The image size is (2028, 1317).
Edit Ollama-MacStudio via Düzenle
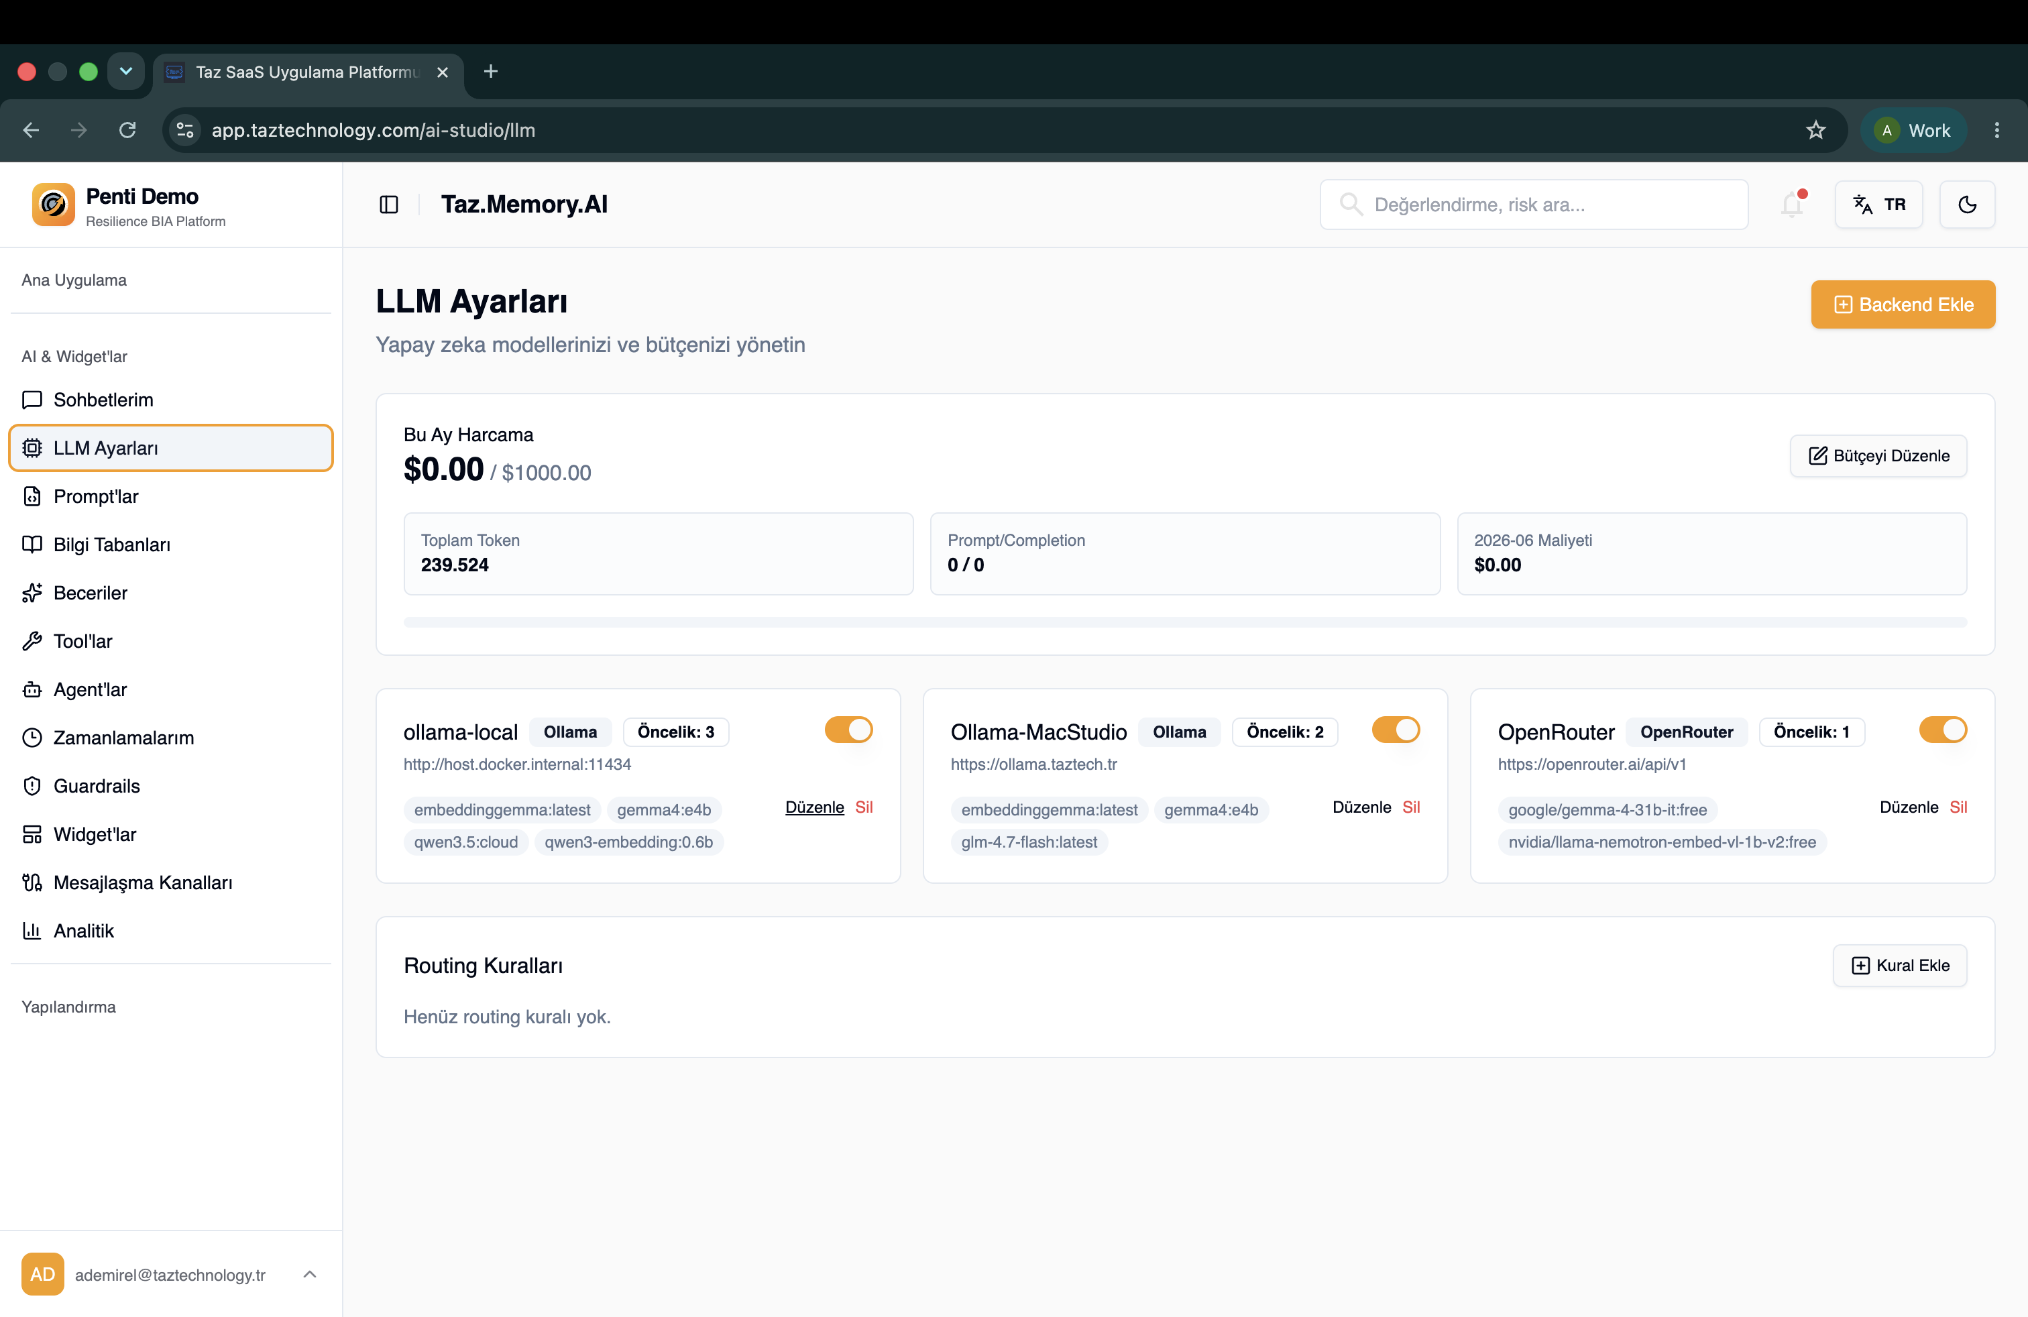coord(1361,807)
